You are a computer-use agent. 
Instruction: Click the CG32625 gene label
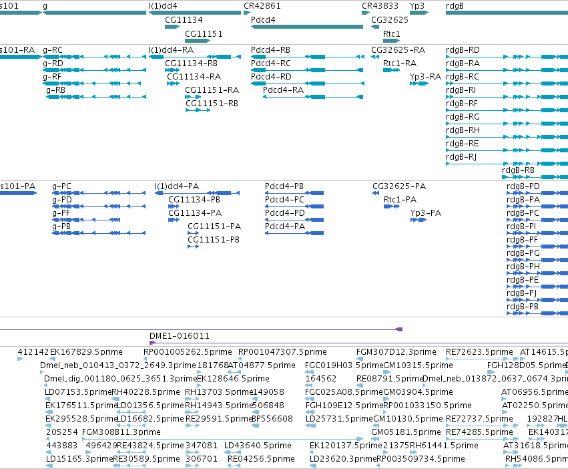(390, 20)
